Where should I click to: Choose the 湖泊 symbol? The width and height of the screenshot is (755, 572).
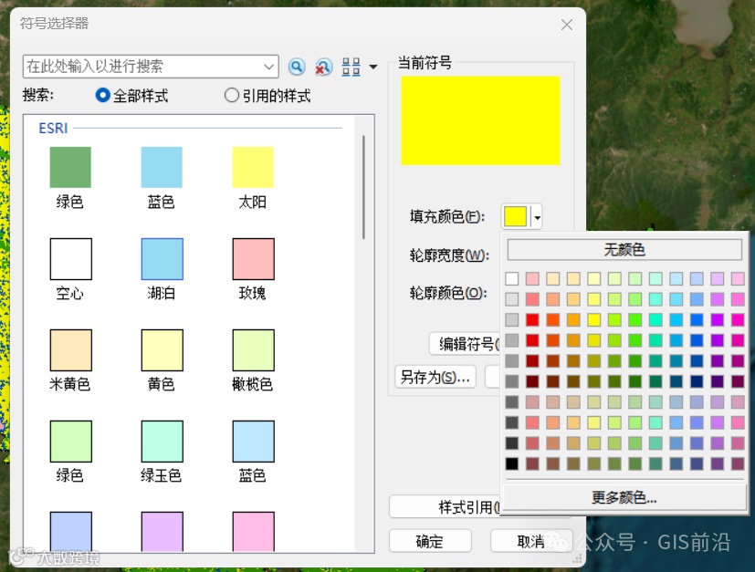point(163,259)
